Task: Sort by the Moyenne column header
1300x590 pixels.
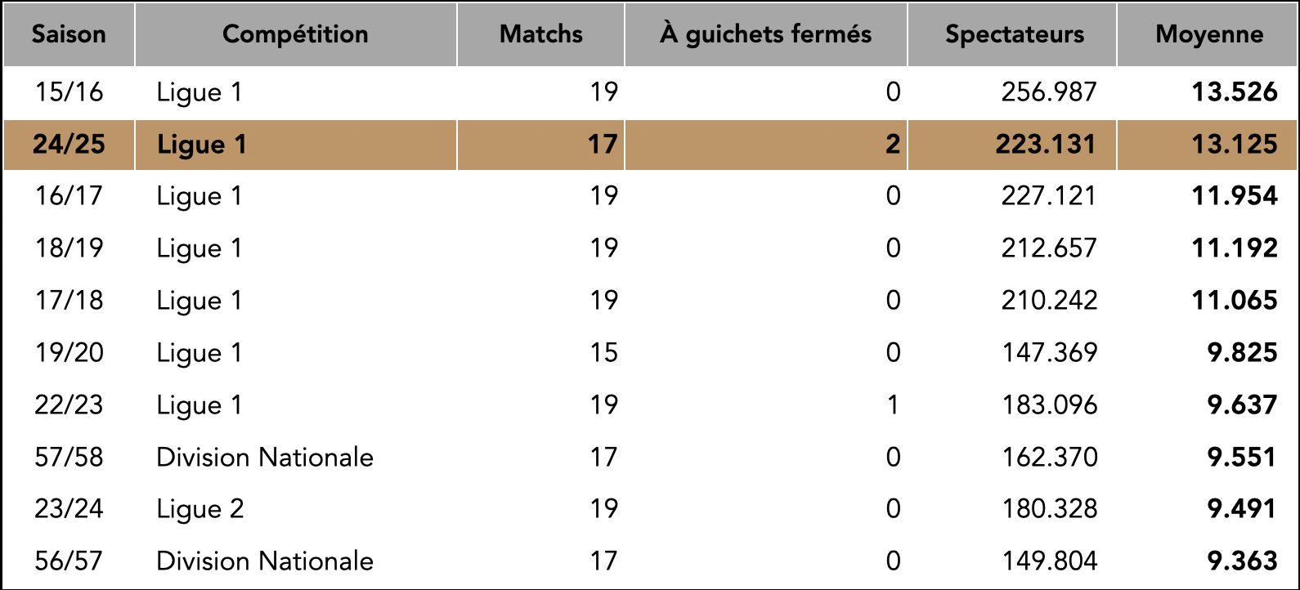Action: (1208, 34)
